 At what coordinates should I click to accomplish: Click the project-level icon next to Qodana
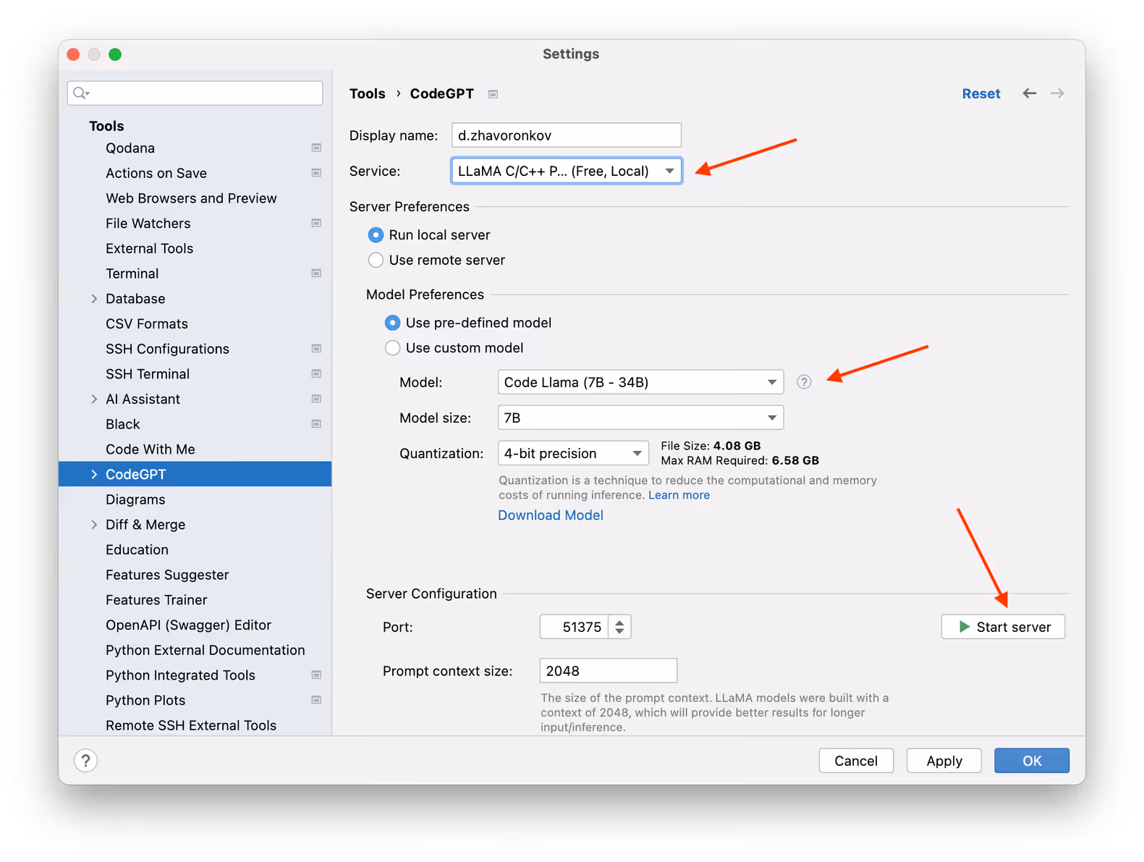coord(316,148)
